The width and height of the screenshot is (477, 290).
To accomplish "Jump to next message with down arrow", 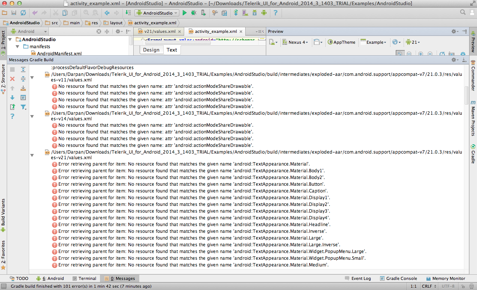I will click(12, 98).
